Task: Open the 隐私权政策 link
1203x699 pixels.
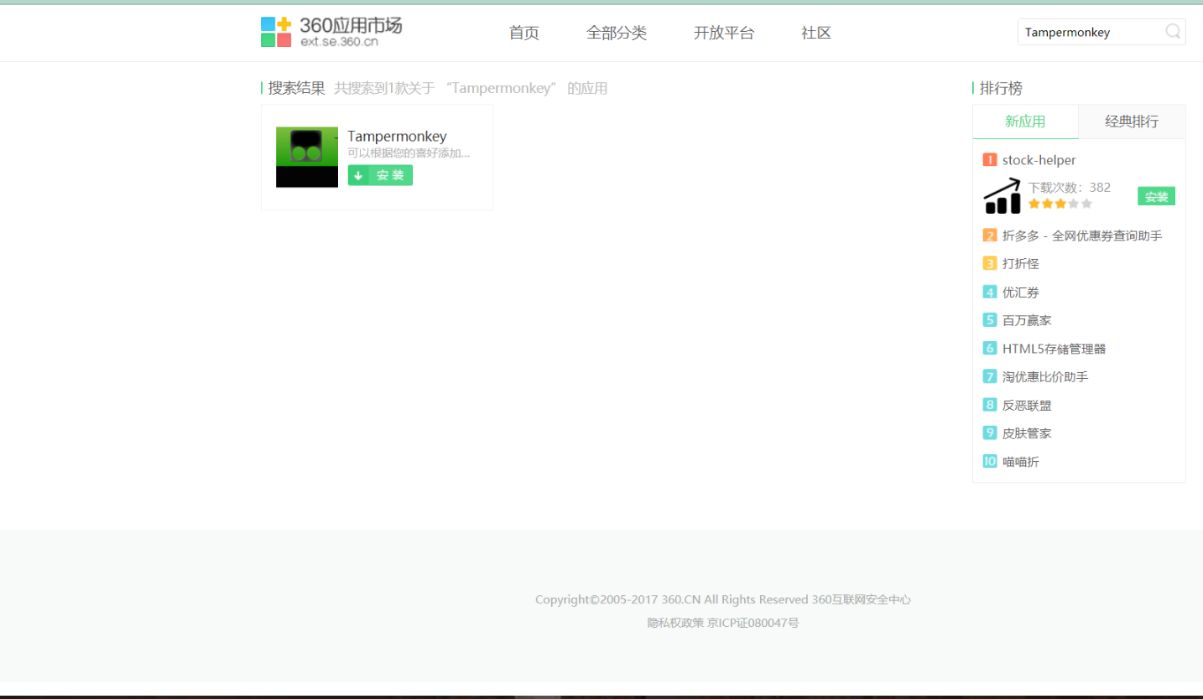Action: [x=676, y=623]
